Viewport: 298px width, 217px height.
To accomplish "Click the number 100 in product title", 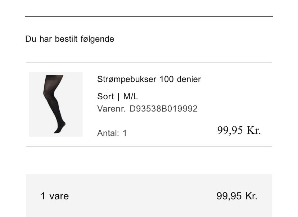I will [167, 79].
